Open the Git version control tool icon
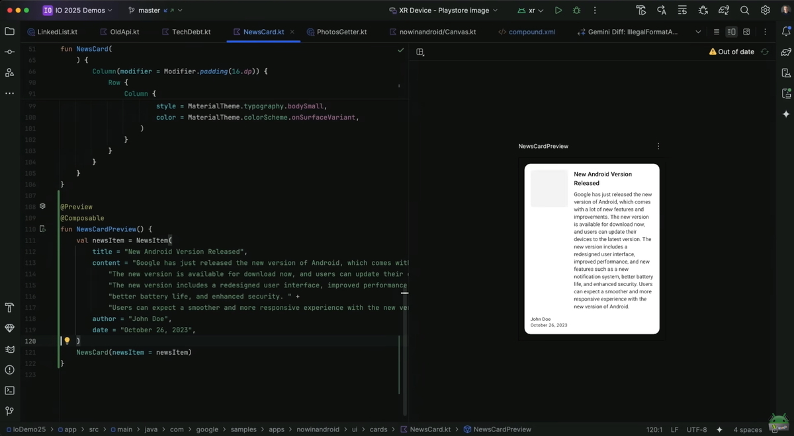The width and height of the screenshot is (794, 436). coord(9,411)
